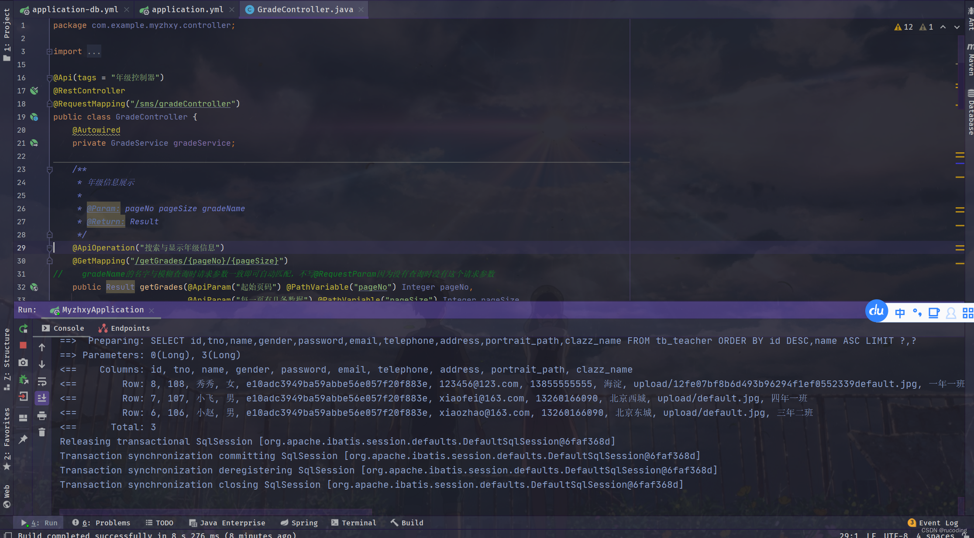The image size is (974, 538).
Task: Click the 12 warnings inspection indicator
Action: 903,27
